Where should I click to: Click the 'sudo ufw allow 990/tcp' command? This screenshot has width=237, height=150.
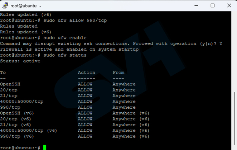click(75, 20)
